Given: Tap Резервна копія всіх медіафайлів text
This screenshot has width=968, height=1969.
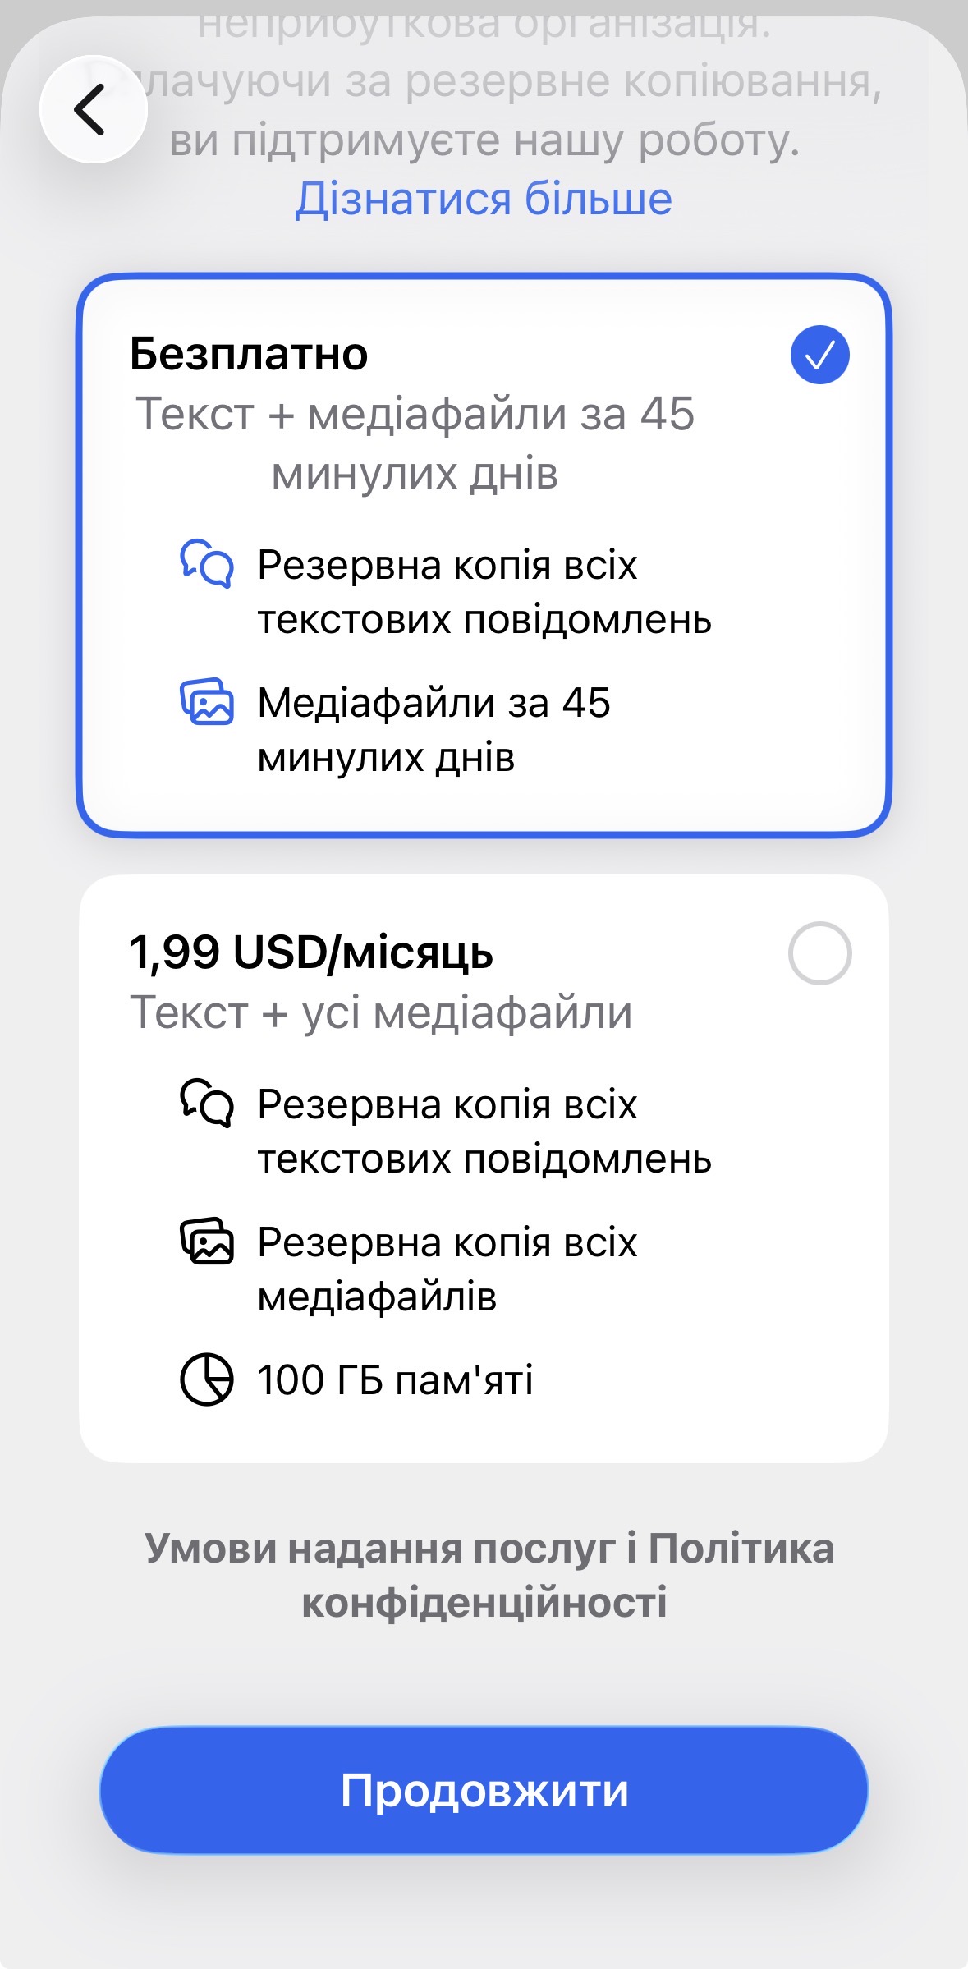Looking at the screenshot, I should tap(447, 1269).
